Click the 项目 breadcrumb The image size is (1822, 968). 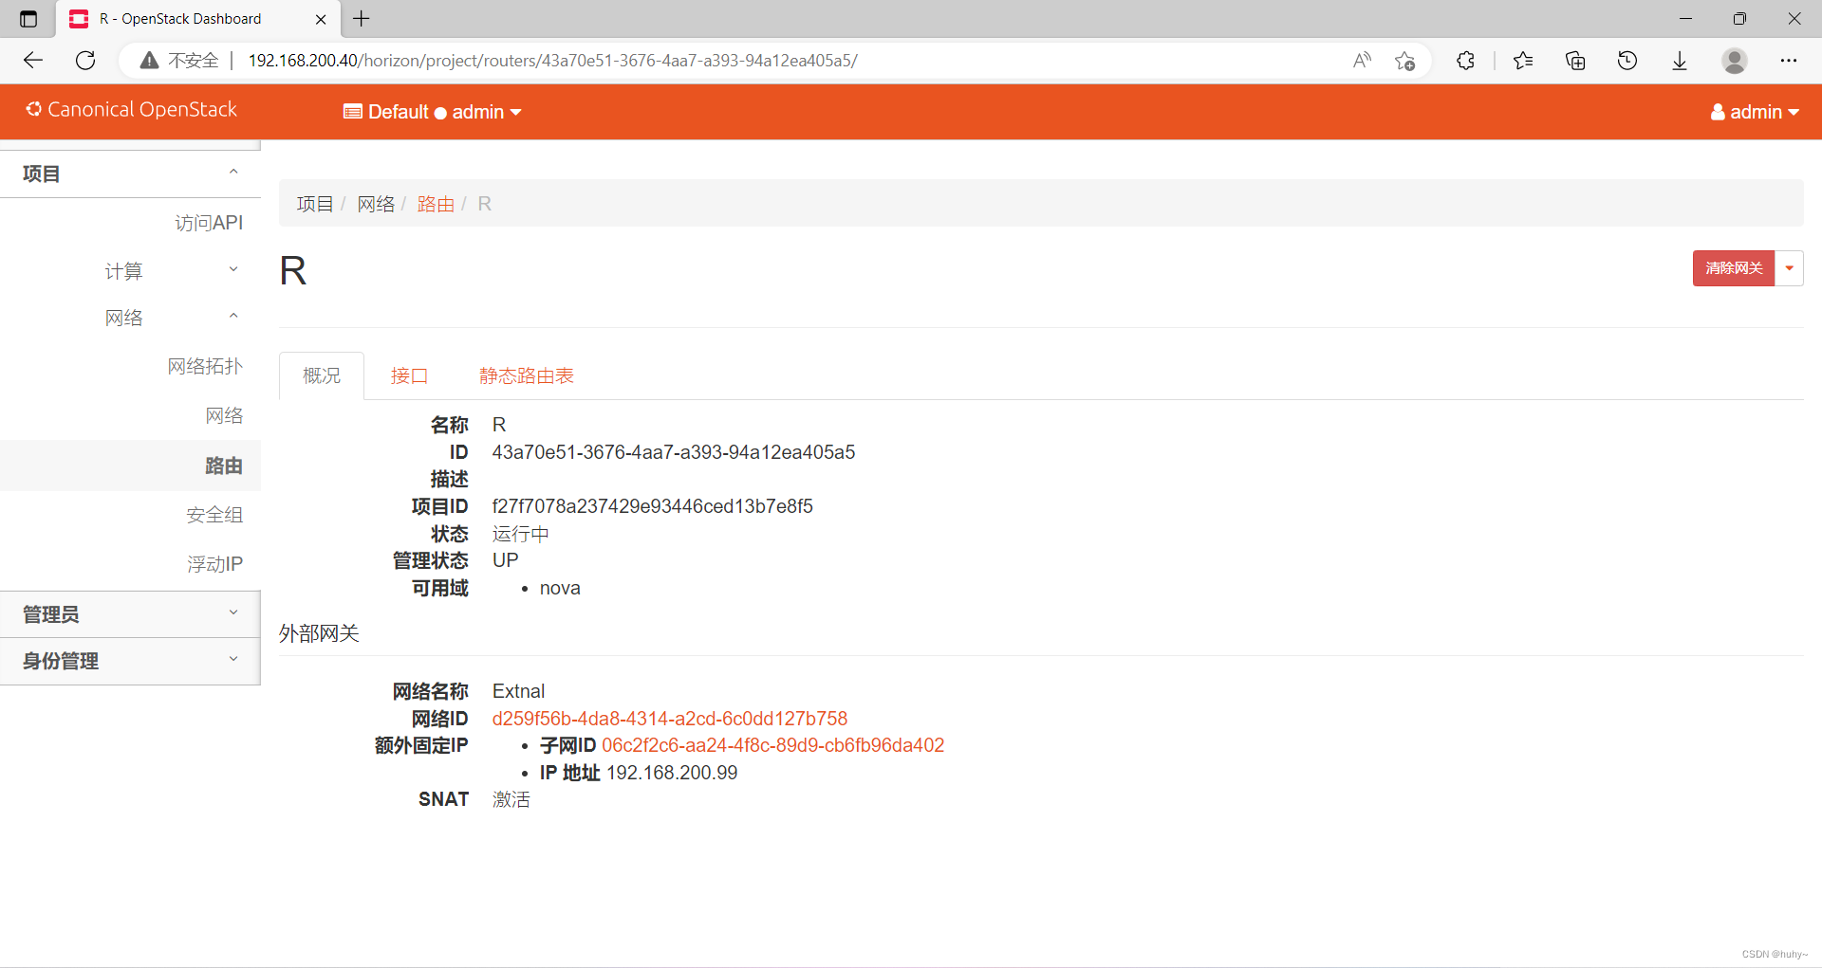(315, 204)
